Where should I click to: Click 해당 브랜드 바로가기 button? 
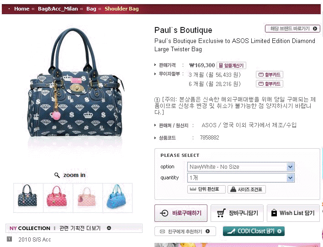[292, 29]
